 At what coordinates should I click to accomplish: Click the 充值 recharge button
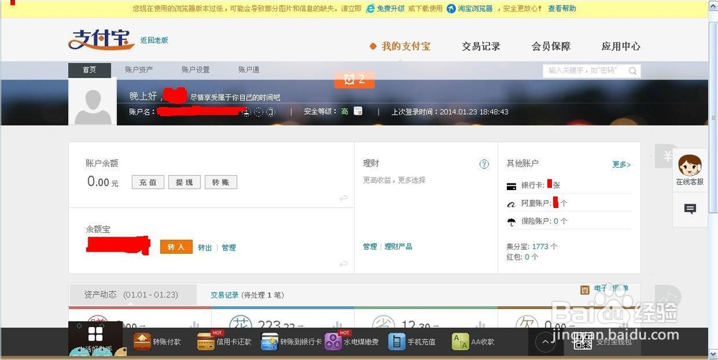pos(148,182)
